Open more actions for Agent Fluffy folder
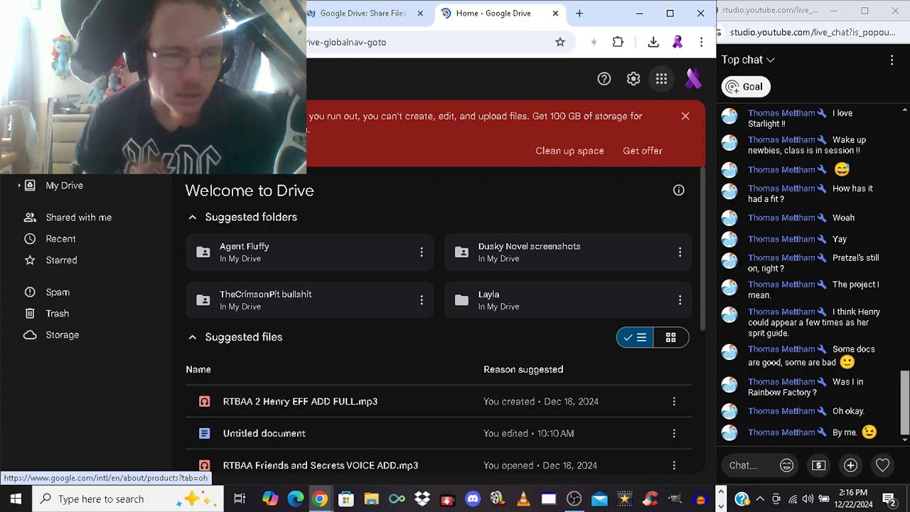Image resolution: width=910 pixels, height=512 pixels. 422,252
